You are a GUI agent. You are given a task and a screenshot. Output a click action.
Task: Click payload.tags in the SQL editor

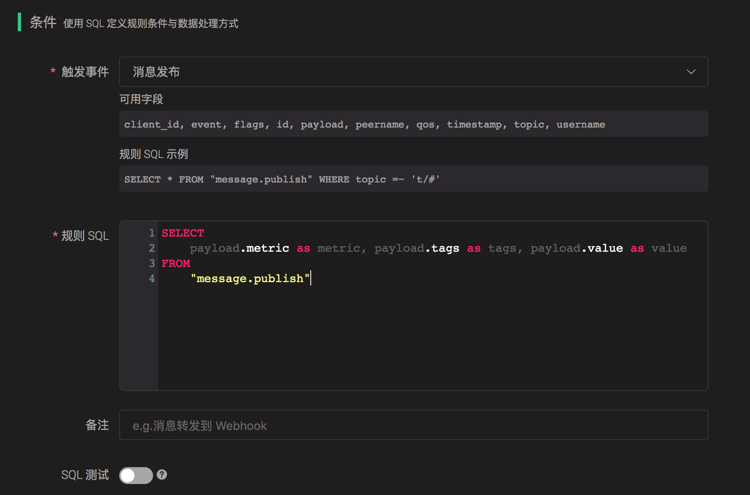(x=416, y=248)
